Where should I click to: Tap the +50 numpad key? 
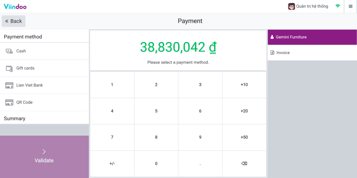click(244, 137)
